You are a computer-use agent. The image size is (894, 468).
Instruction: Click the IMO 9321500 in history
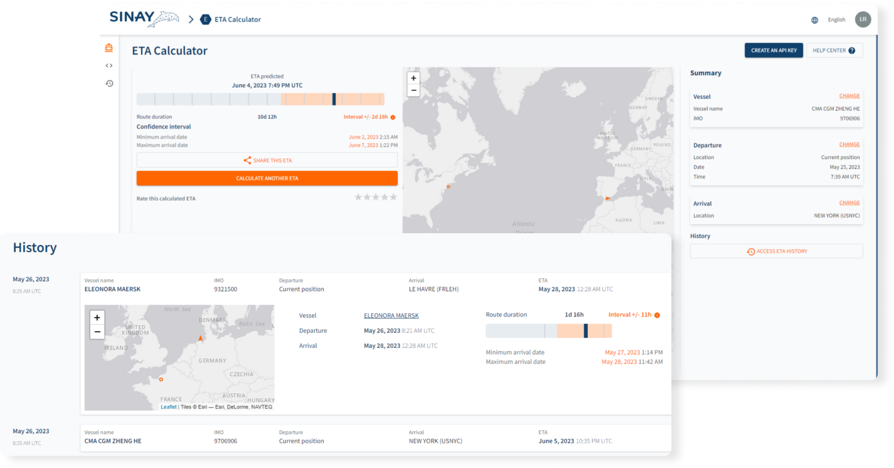click(x=225, y=289)
